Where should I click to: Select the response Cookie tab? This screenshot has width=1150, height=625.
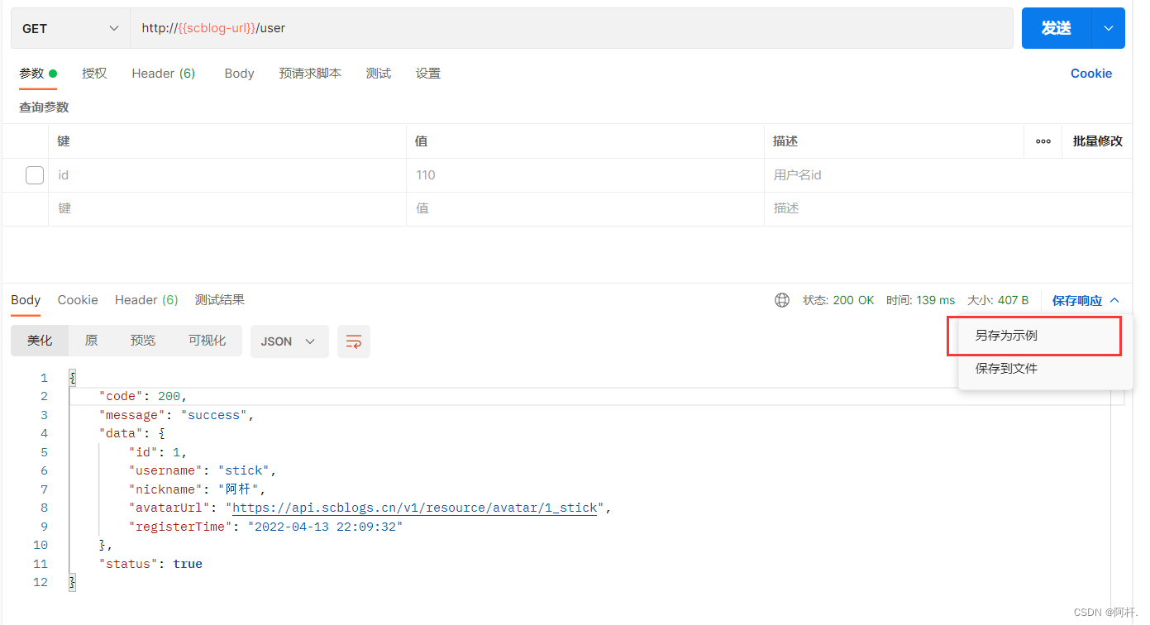click(x=78, y=300)
